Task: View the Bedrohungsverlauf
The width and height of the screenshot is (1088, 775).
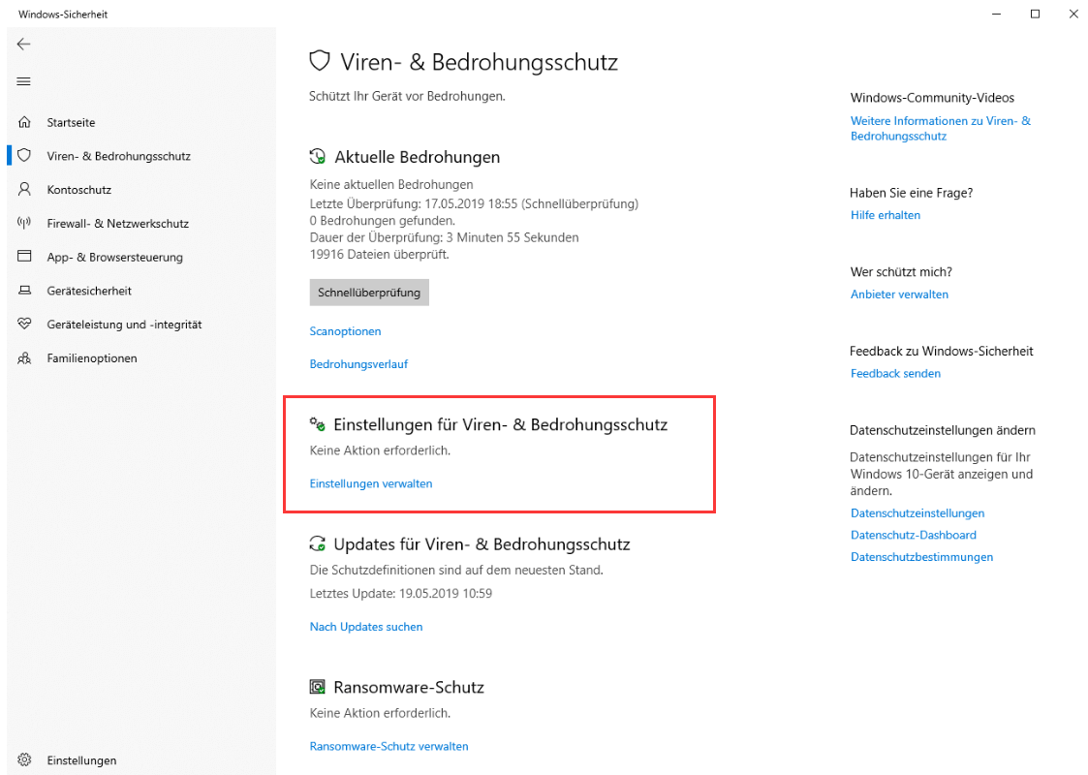Action: 359,364
